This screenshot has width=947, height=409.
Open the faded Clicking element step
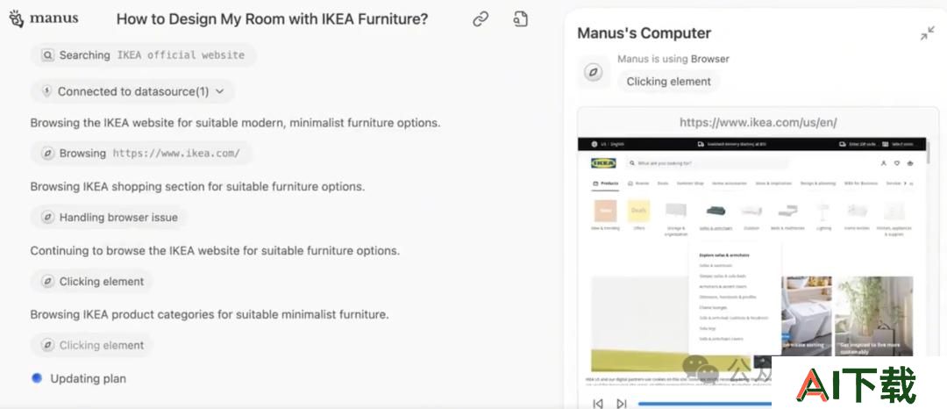(92, 346)
